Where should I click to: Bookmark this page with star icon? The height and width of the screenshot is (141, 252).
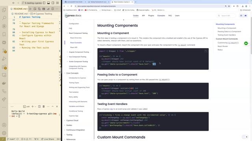point(229,6)
